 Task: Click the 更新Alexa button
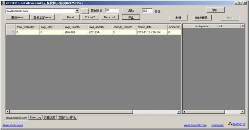point(18,17)
